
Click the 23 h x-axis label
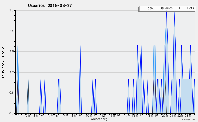pyautogui.click(x=188, y=115)
